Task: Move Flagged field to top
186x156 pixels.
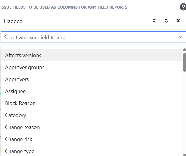Action: [x=154, y=21]
